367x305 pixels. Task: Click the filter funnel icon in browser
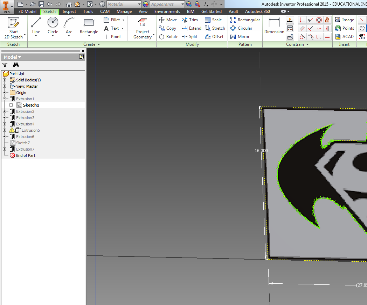pyautogui.click(x=5, y=65)
